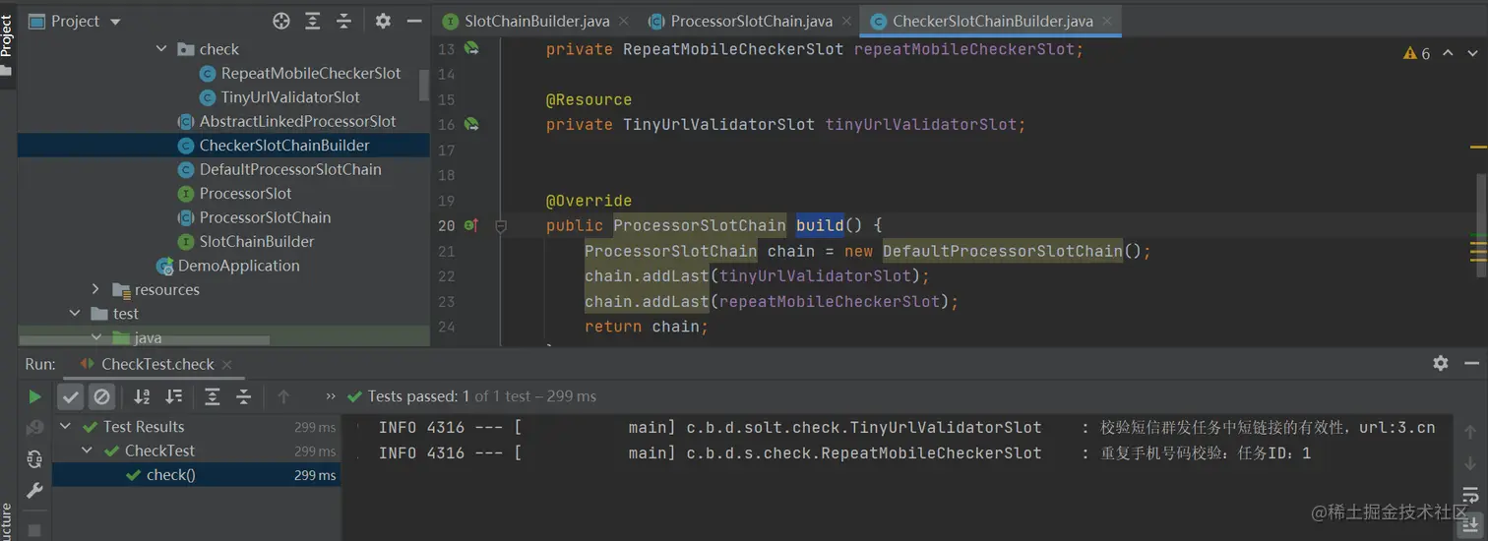Viewport: 1488px width, 541px height.
Task: Sort test results by duration
Action: pyautogui.click(x=173, y=396)
